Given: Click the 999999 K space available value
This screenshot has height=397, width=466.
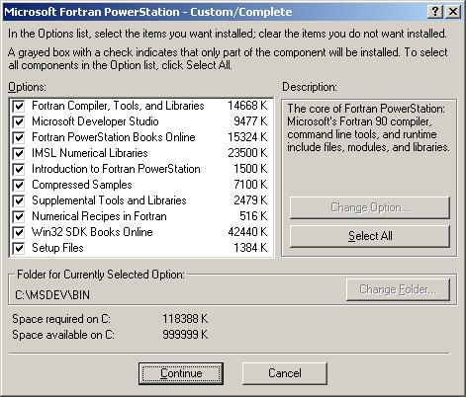Looking at the screenshot, I should point(185,335).
